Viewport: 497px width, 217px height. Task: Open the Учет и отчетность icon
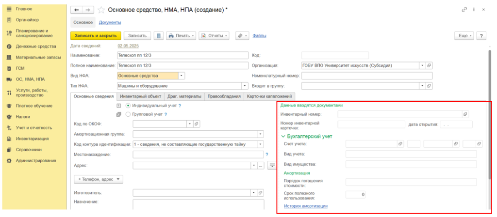pos(9,128)
